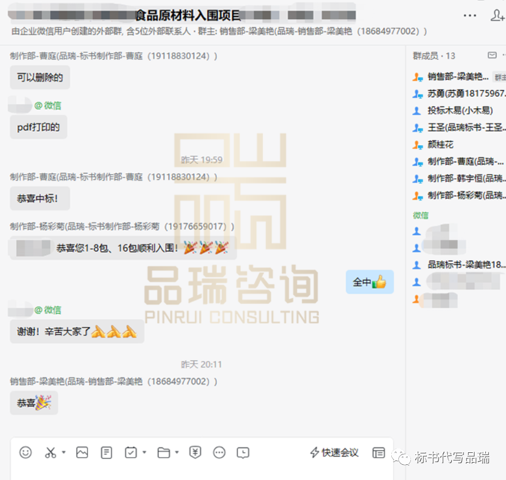Open the emoji picker

click(x=26, y=452)
